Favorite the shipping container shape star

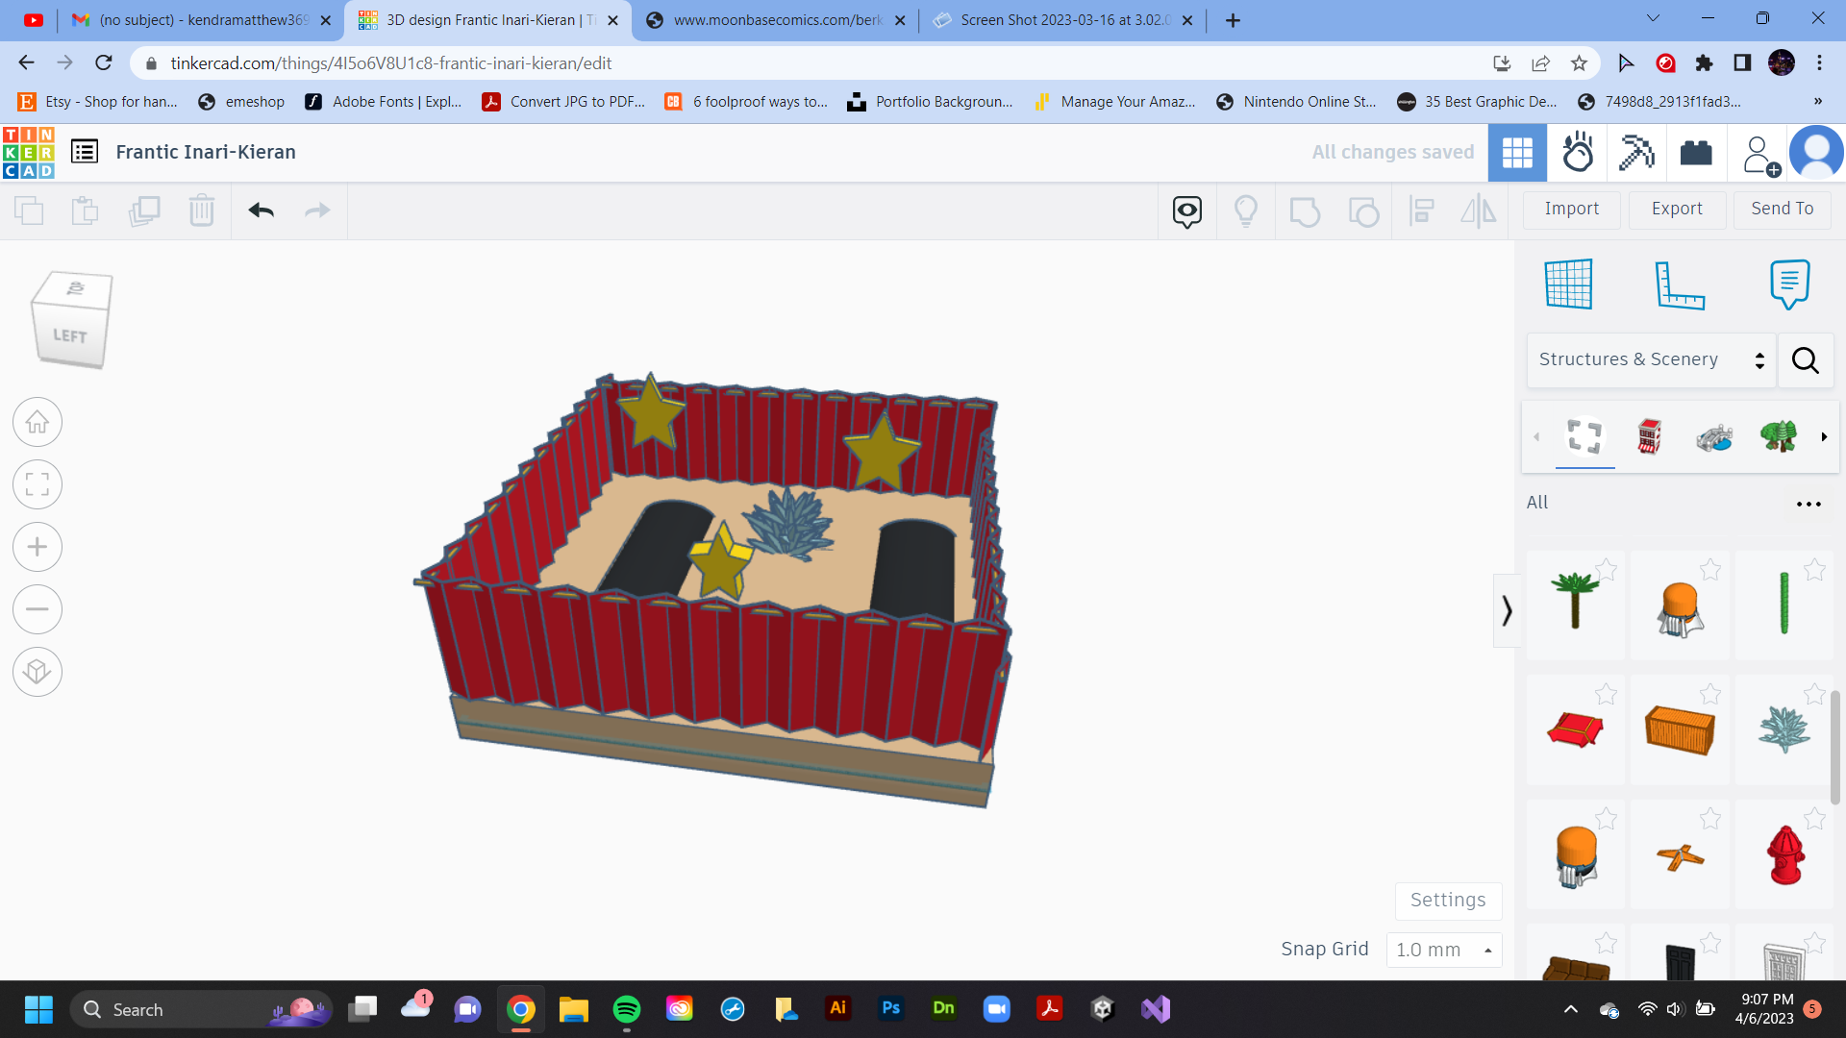pos(1710,694)
